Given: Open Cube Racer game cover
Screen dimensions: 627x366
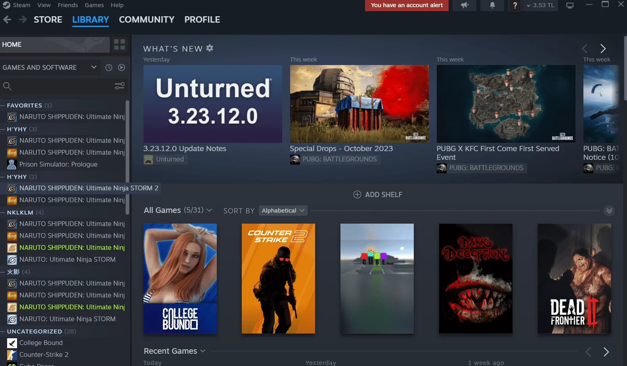Looking at the screenshot, I should click(x=377, y=278).
